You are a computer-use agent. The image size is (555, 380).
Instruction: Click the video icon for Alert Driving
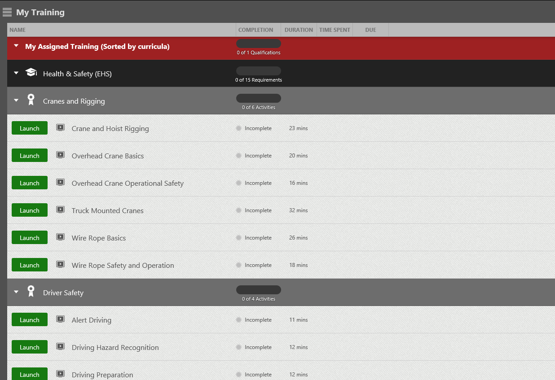(x=61, y=319)
